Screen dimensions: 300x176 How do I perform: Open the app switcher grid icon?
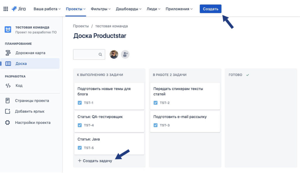pos(6,9)
